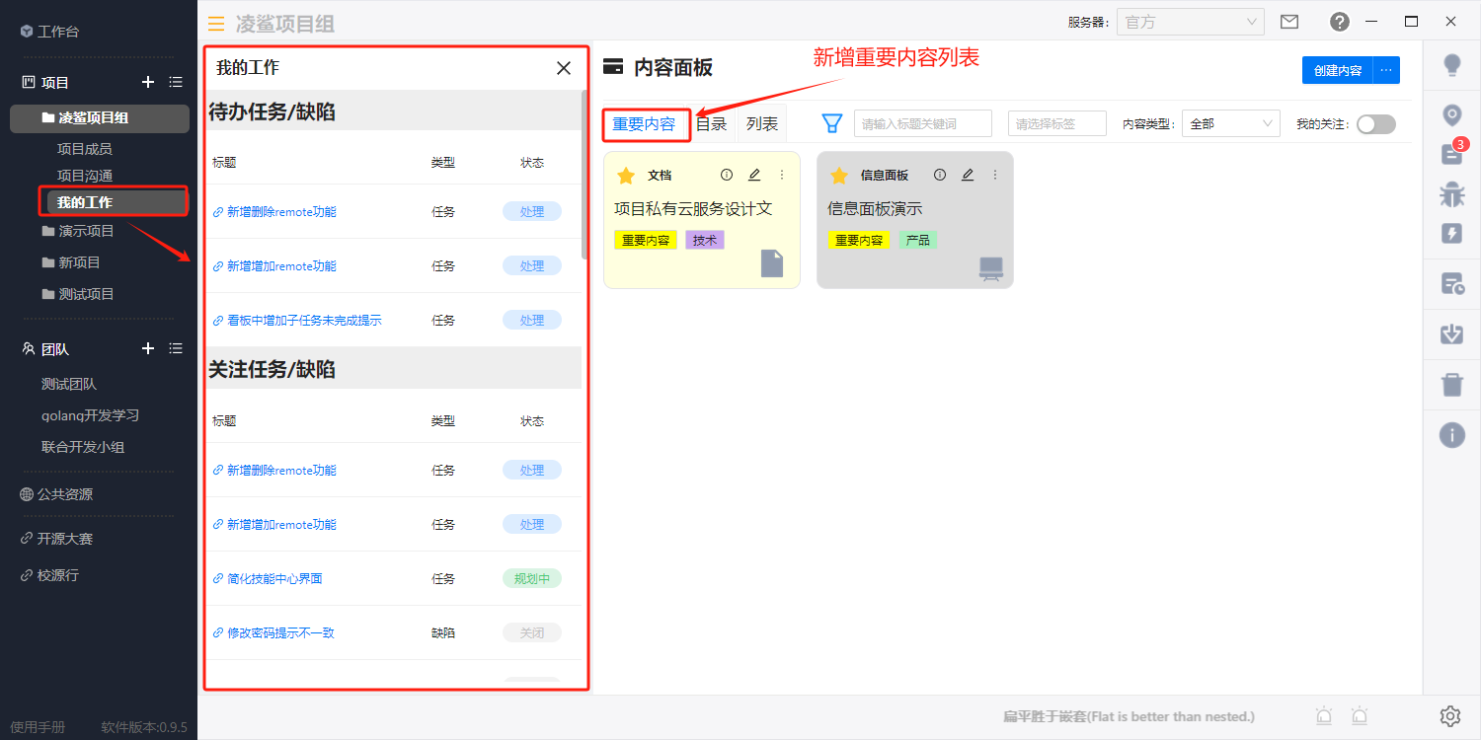Select the 测试团队 team
The width and height of the screenshot is (1481, 740).
pyautogui.click(x=69, y=384)
